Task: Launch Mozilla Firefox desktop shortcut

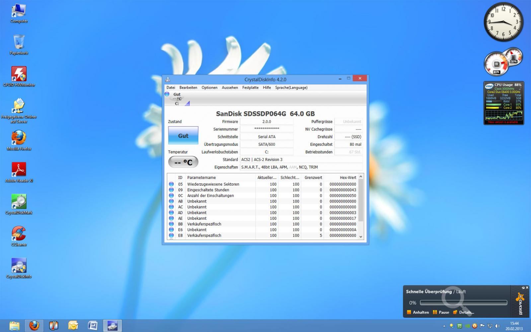Action: (x=19, y=140)
